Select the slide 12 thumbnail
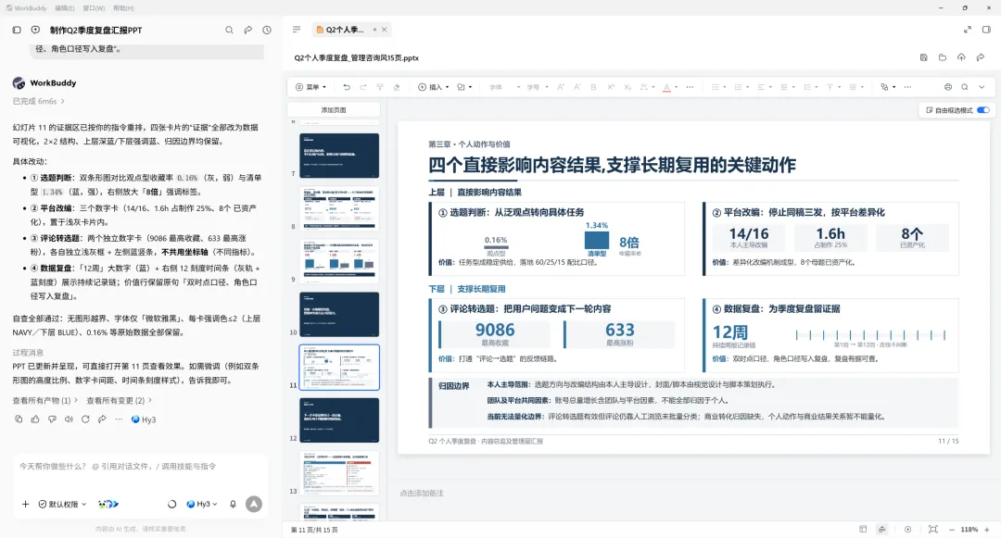1001x538 pixels. [339, 420]
